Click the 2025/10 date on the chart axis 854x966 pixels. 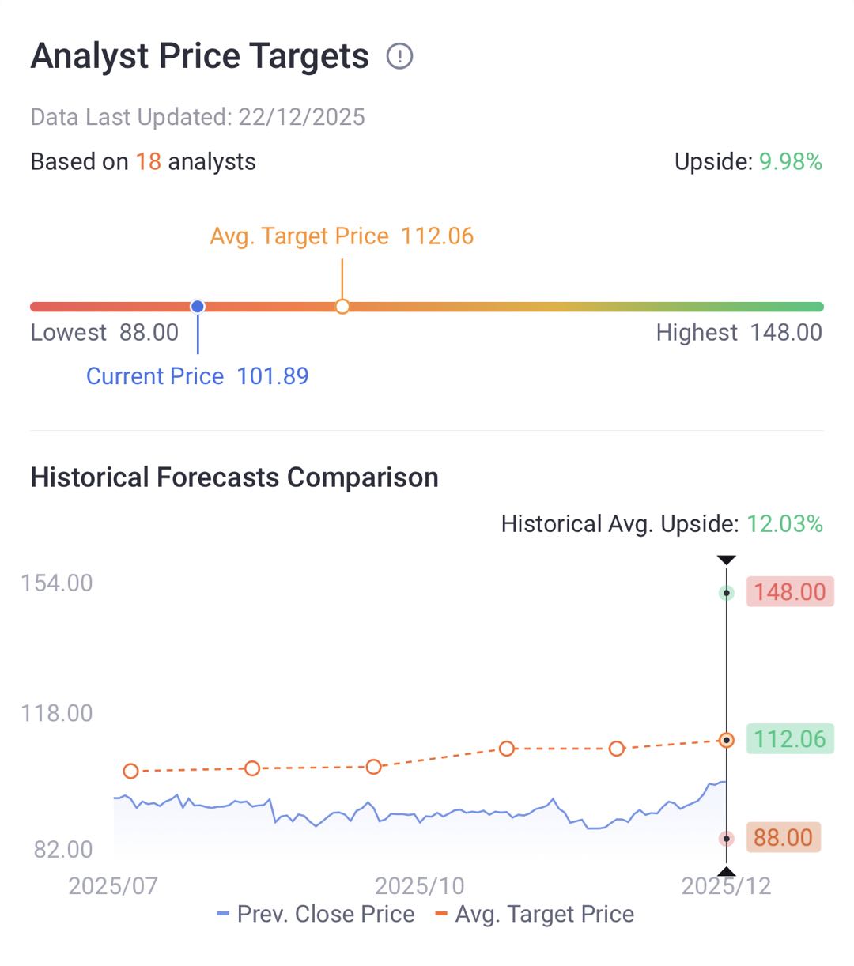coord(419,885)
